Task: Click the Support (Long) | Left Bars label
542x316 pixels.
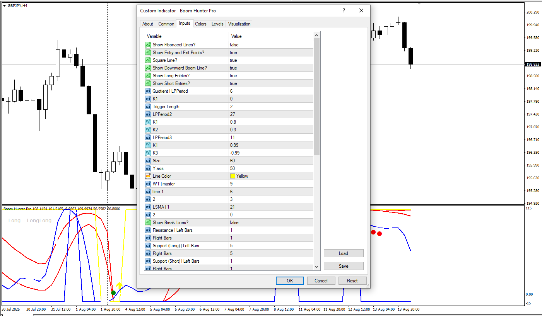Action: [176, 246]
